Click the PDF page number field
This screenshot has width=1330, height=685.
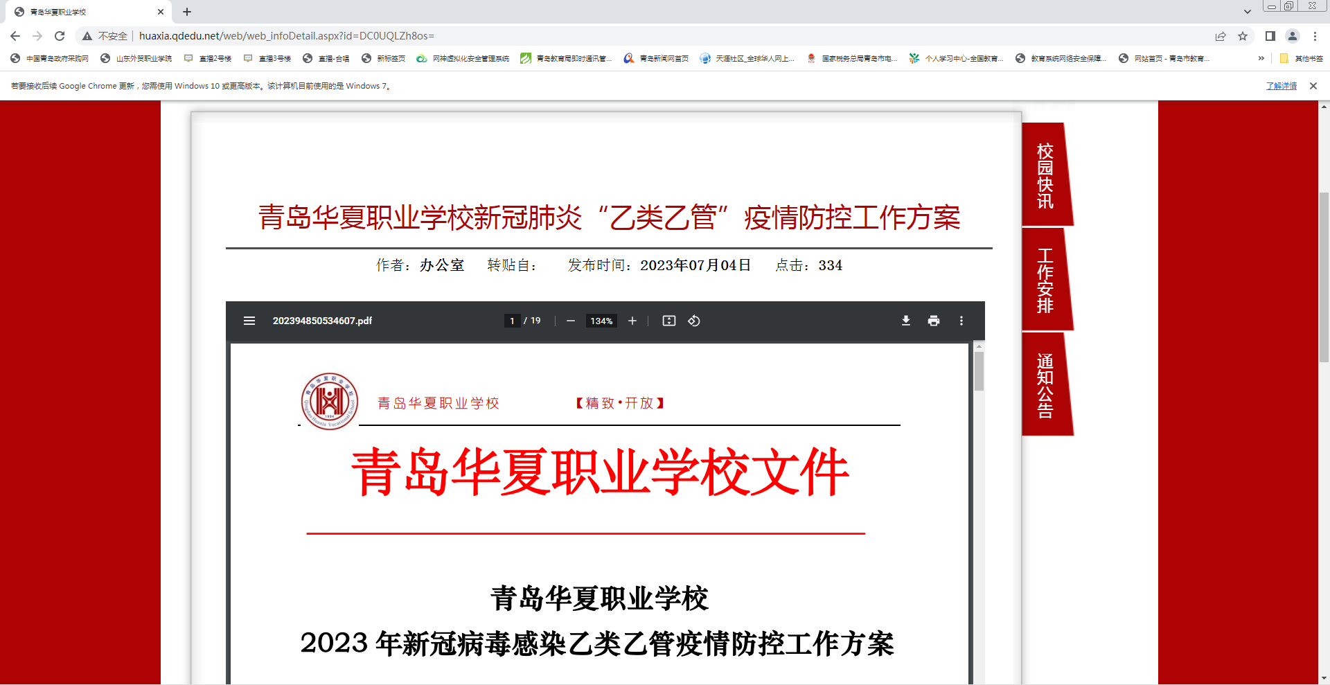512,321
